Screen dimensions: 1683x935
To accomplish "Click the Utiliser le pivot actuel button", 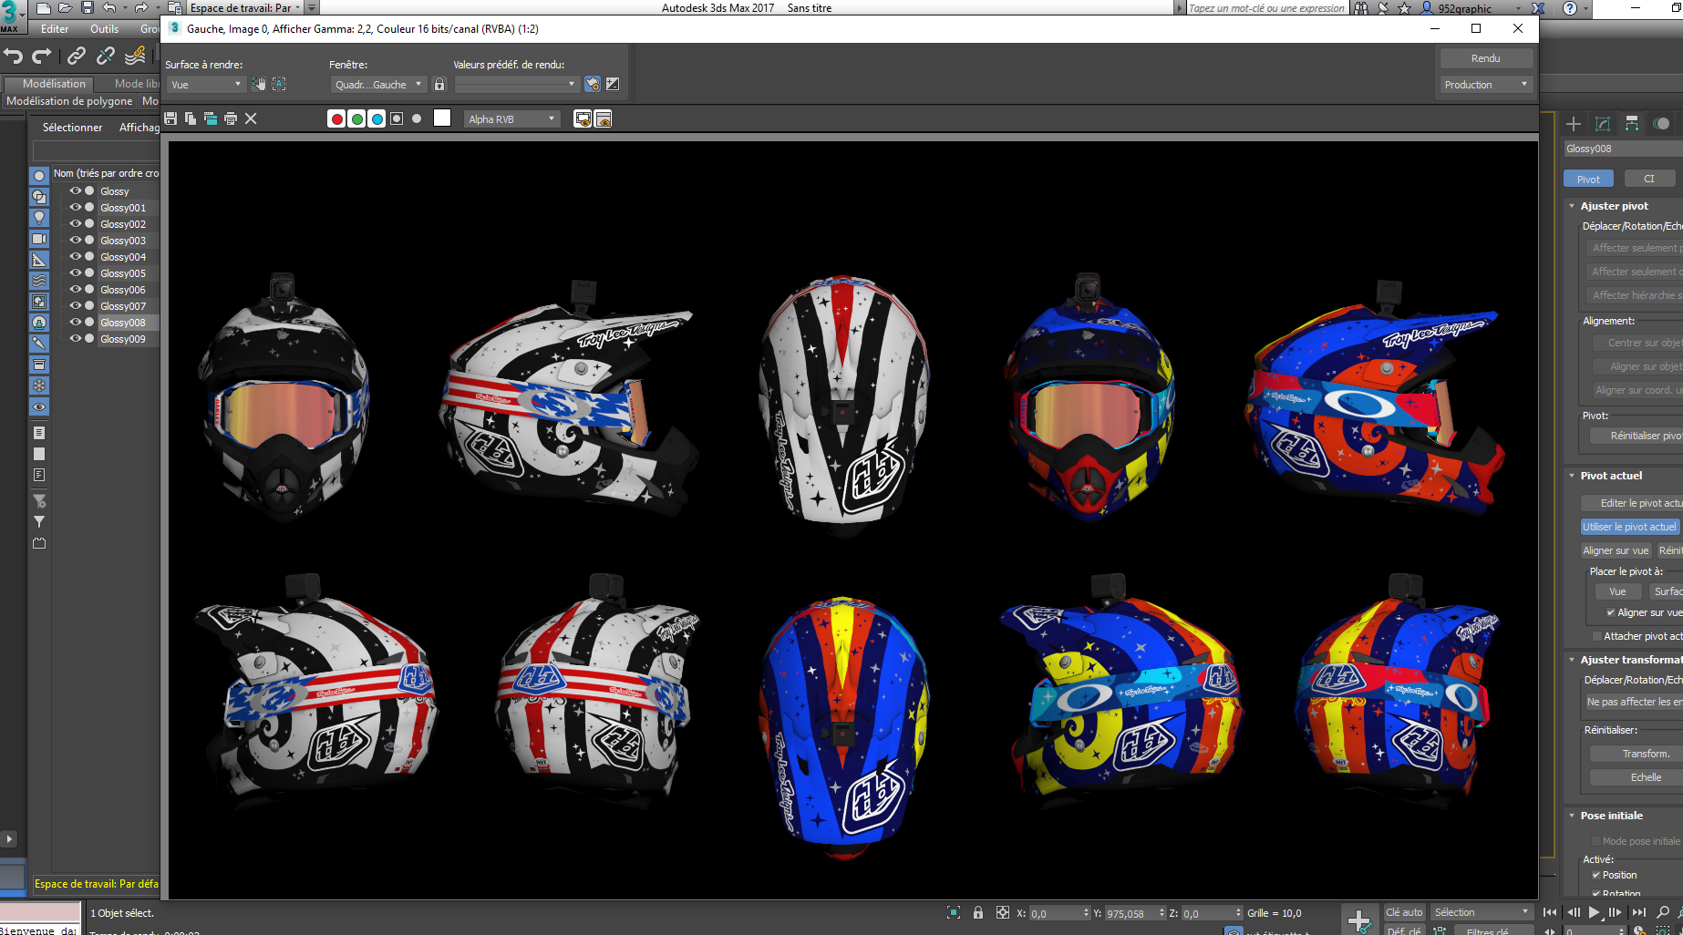I will (1628, 527).
